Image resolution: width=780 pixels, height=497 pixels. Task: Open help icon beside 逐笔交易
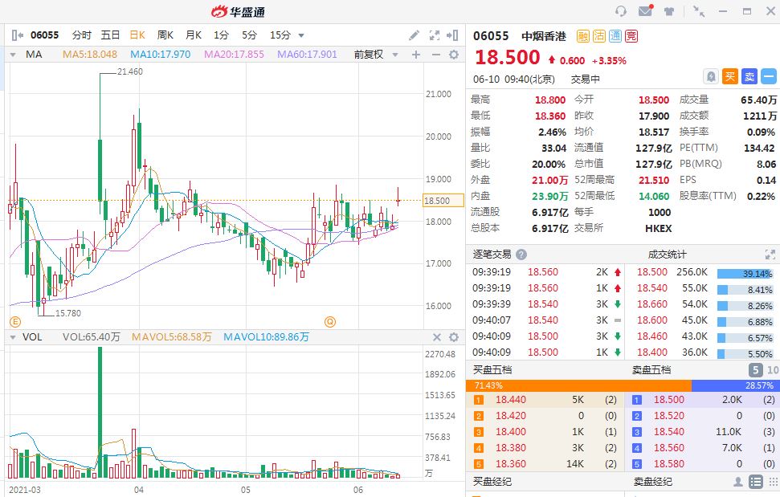[521, 255]
